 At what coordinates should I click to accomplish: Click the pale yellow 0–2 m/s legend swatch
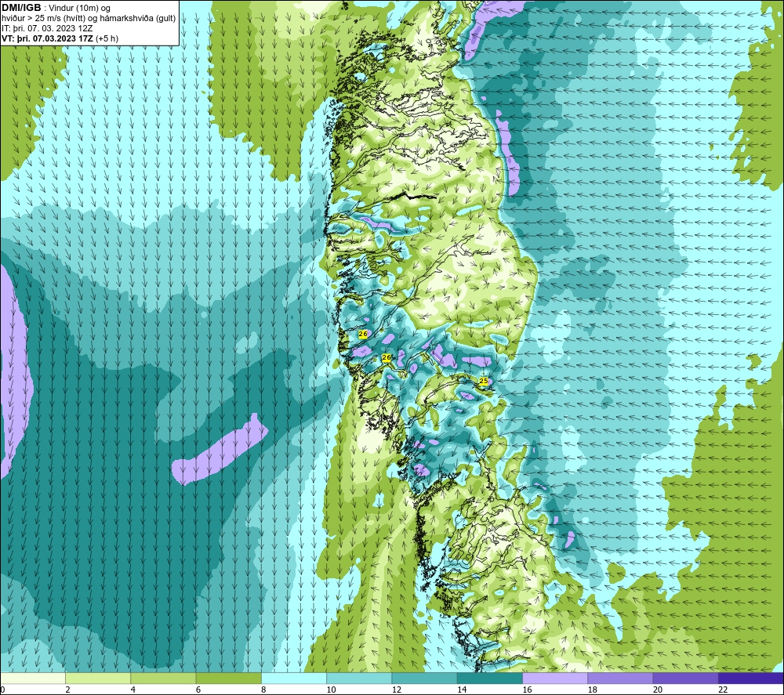[x=33, y=678]
